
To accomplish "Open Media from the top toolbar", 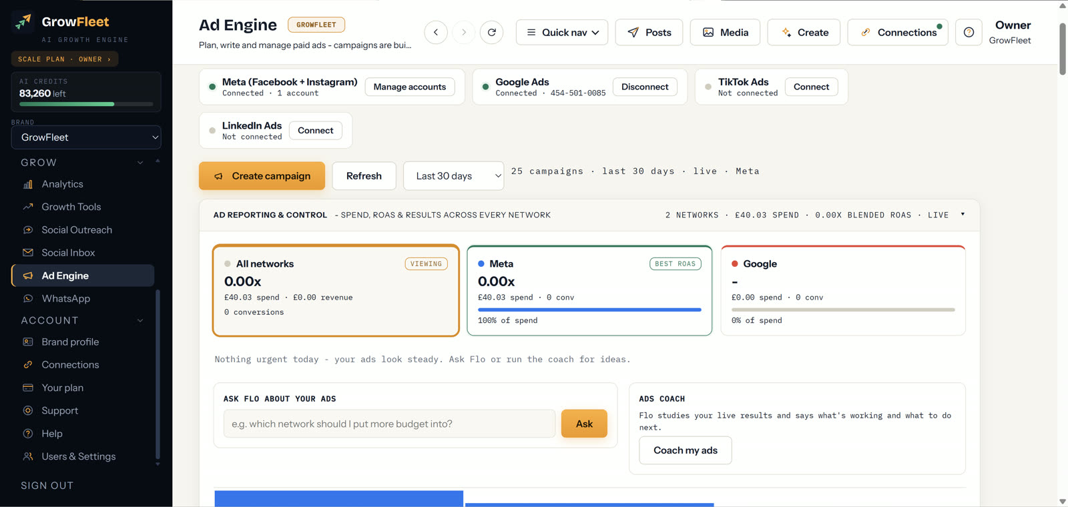I will (x=725, y=32).
